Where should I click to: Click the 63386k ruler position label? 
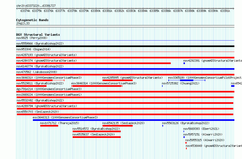(x=166, y=11)
